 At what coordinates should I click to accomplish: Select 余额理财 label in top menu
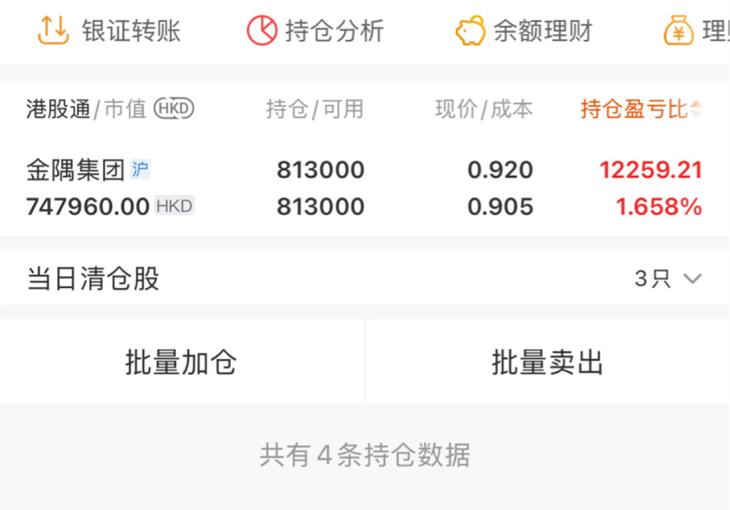coord(543,31)
